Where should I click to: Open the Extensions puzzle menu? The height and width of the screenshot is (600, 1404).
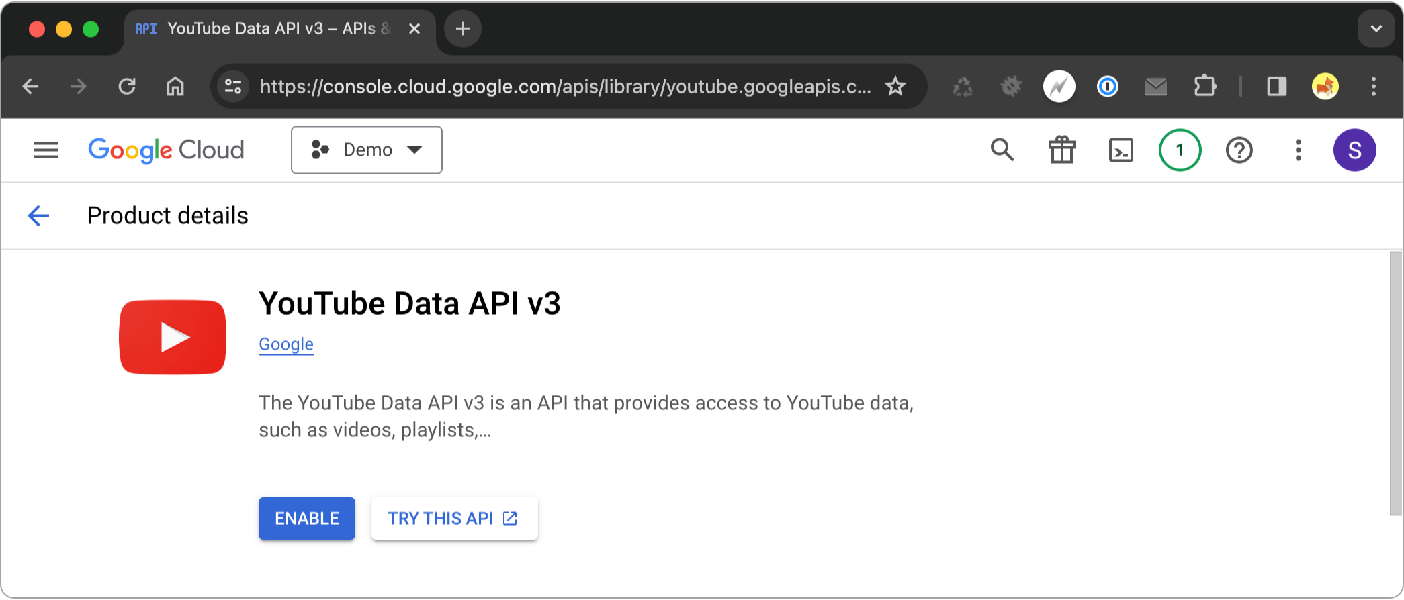click(1204, 87)
